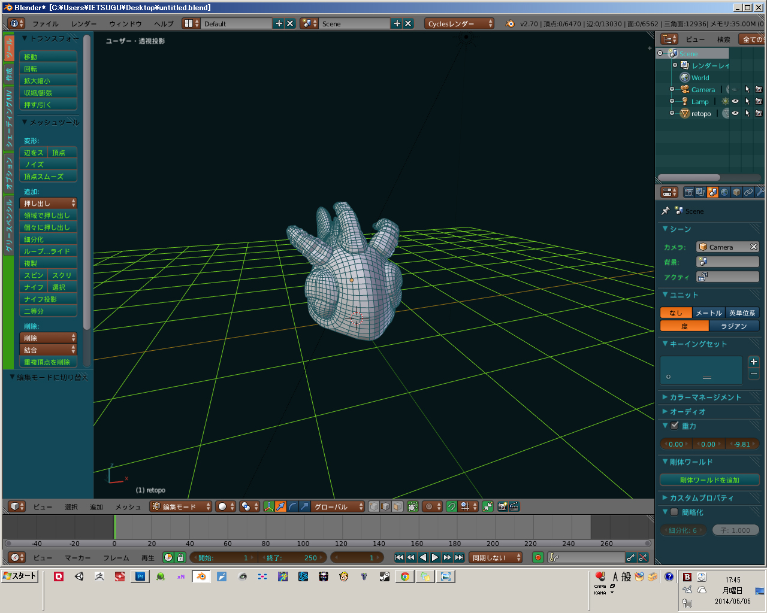Click 剛体ワールドを追加 button
Image resolution: width=767 pixels, height=613 pixels.
pyautogui.click(x=709, y=480)
